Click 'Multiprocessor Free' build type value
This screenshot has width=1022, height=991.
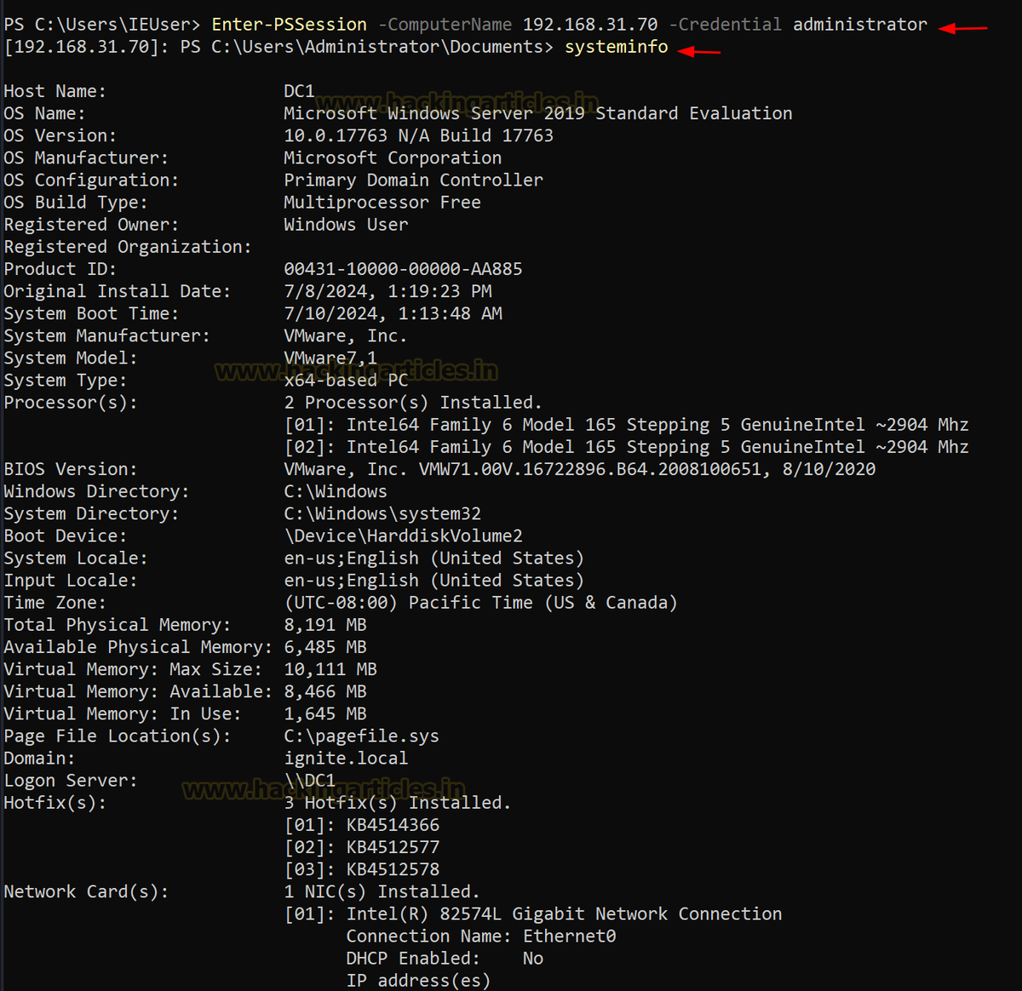pos(382,202)
